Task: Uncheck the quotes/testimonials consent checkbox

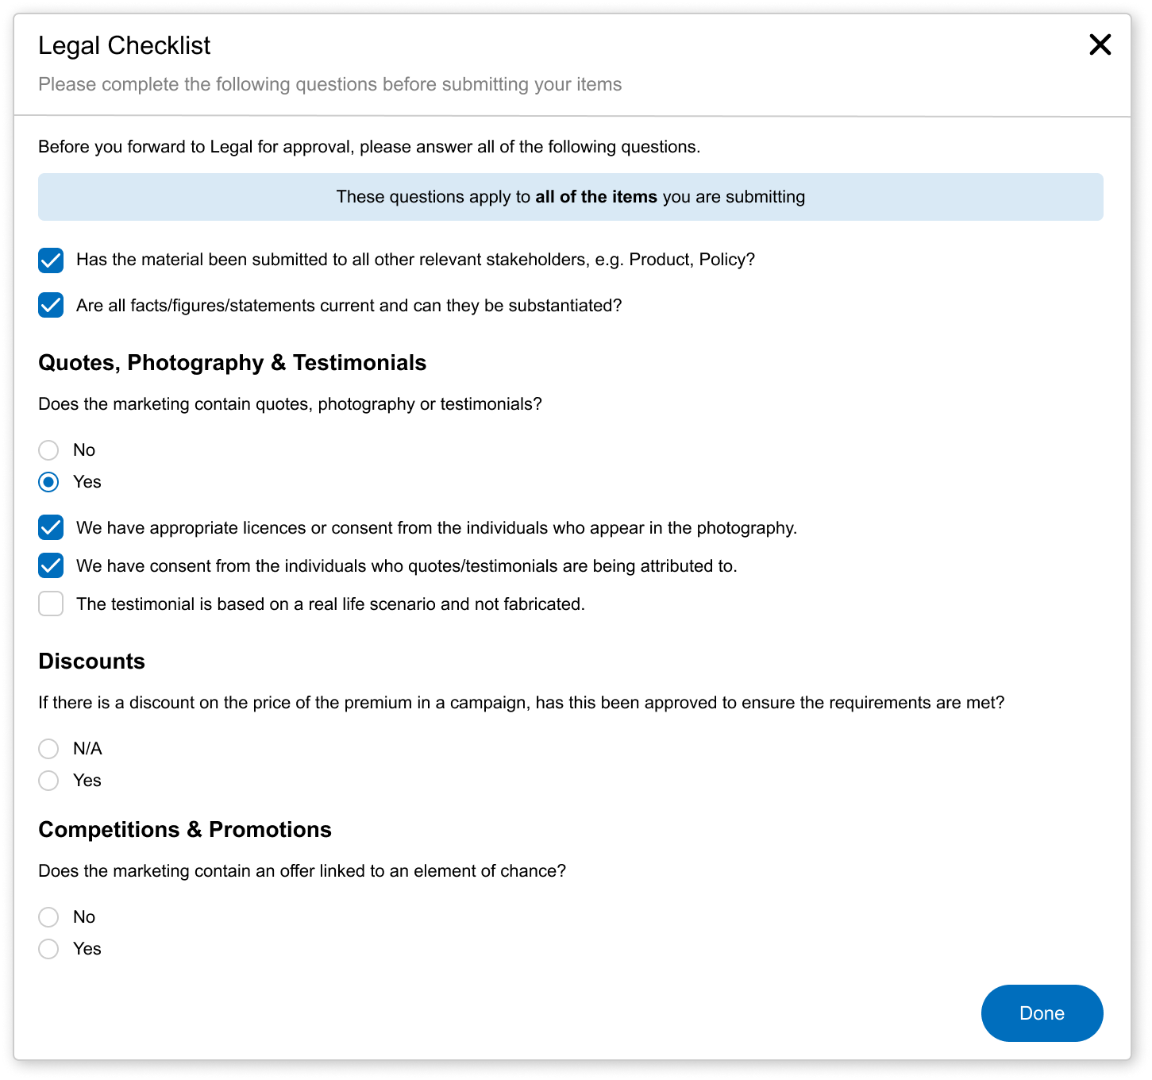Action: coord(51,566)
